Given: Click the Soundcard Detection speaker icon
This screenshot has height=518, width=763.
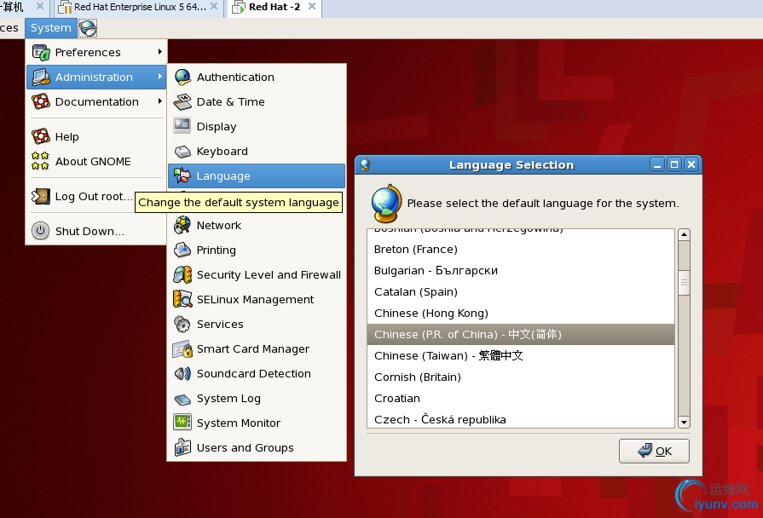Looking at the screenshot, I should (x=182, y=373).
